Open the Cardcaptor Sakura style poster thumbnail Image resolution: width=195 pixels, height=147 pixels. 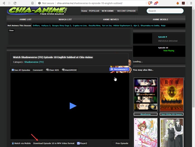point(146,133)
